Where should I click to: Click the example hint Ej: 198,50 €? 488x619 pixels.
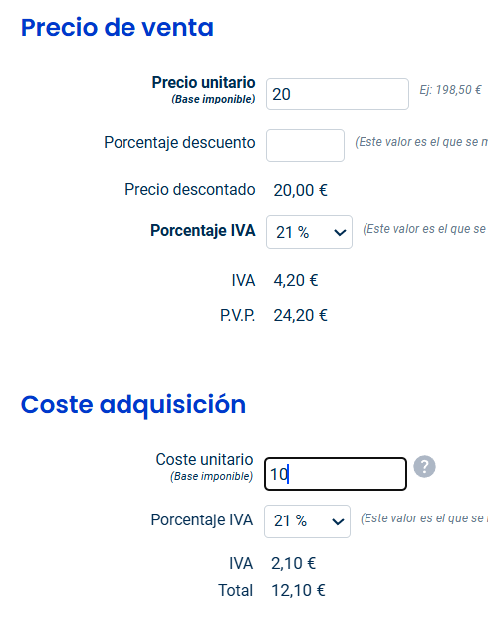450,90
